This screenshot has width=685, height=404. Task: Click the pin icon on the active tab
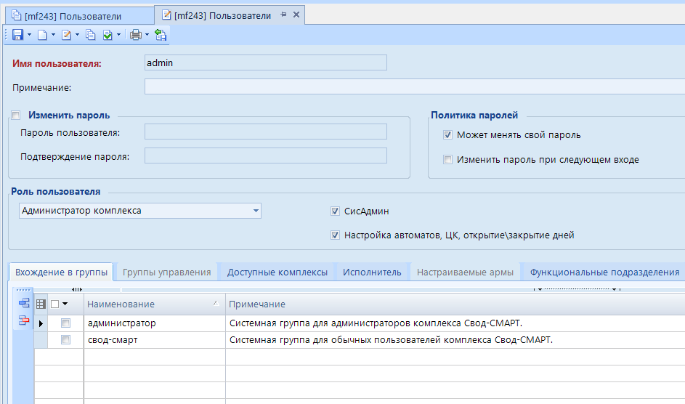[x=283, y=15]
